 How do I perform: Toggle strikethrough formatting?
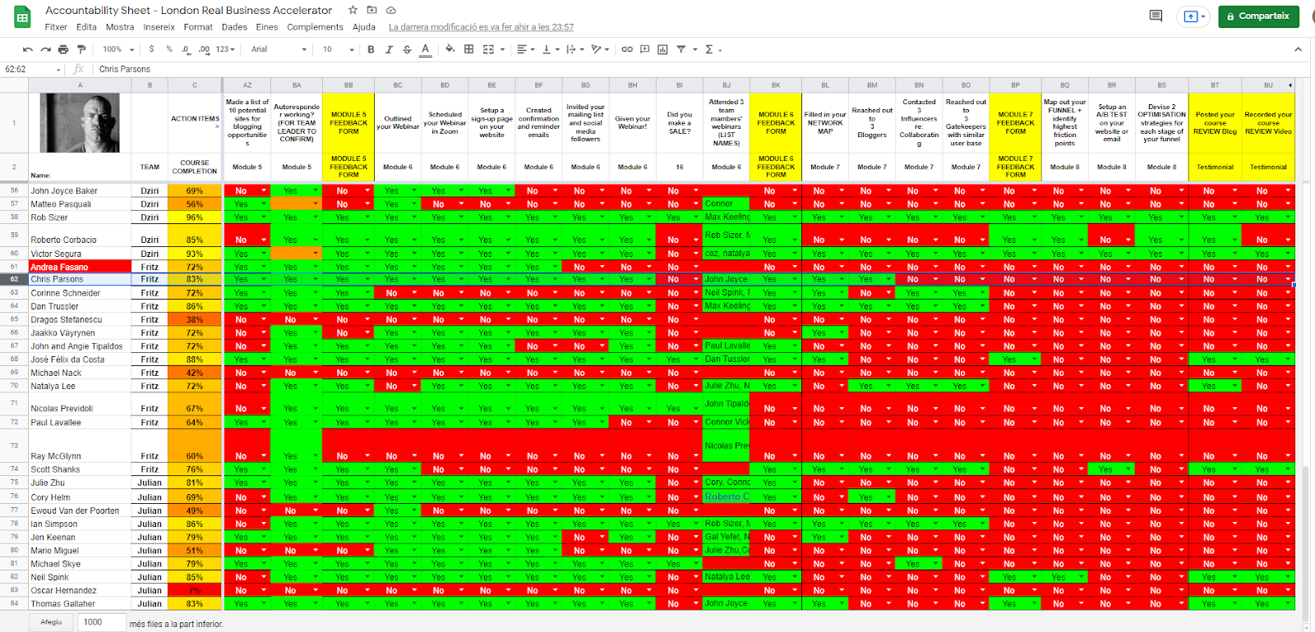(x=407, y=49)
